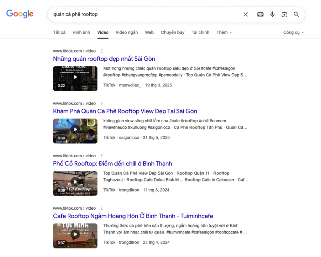Open the on-screen keyboard input tool
Screen dimensions: 321x257
click(x=260, y=14)
